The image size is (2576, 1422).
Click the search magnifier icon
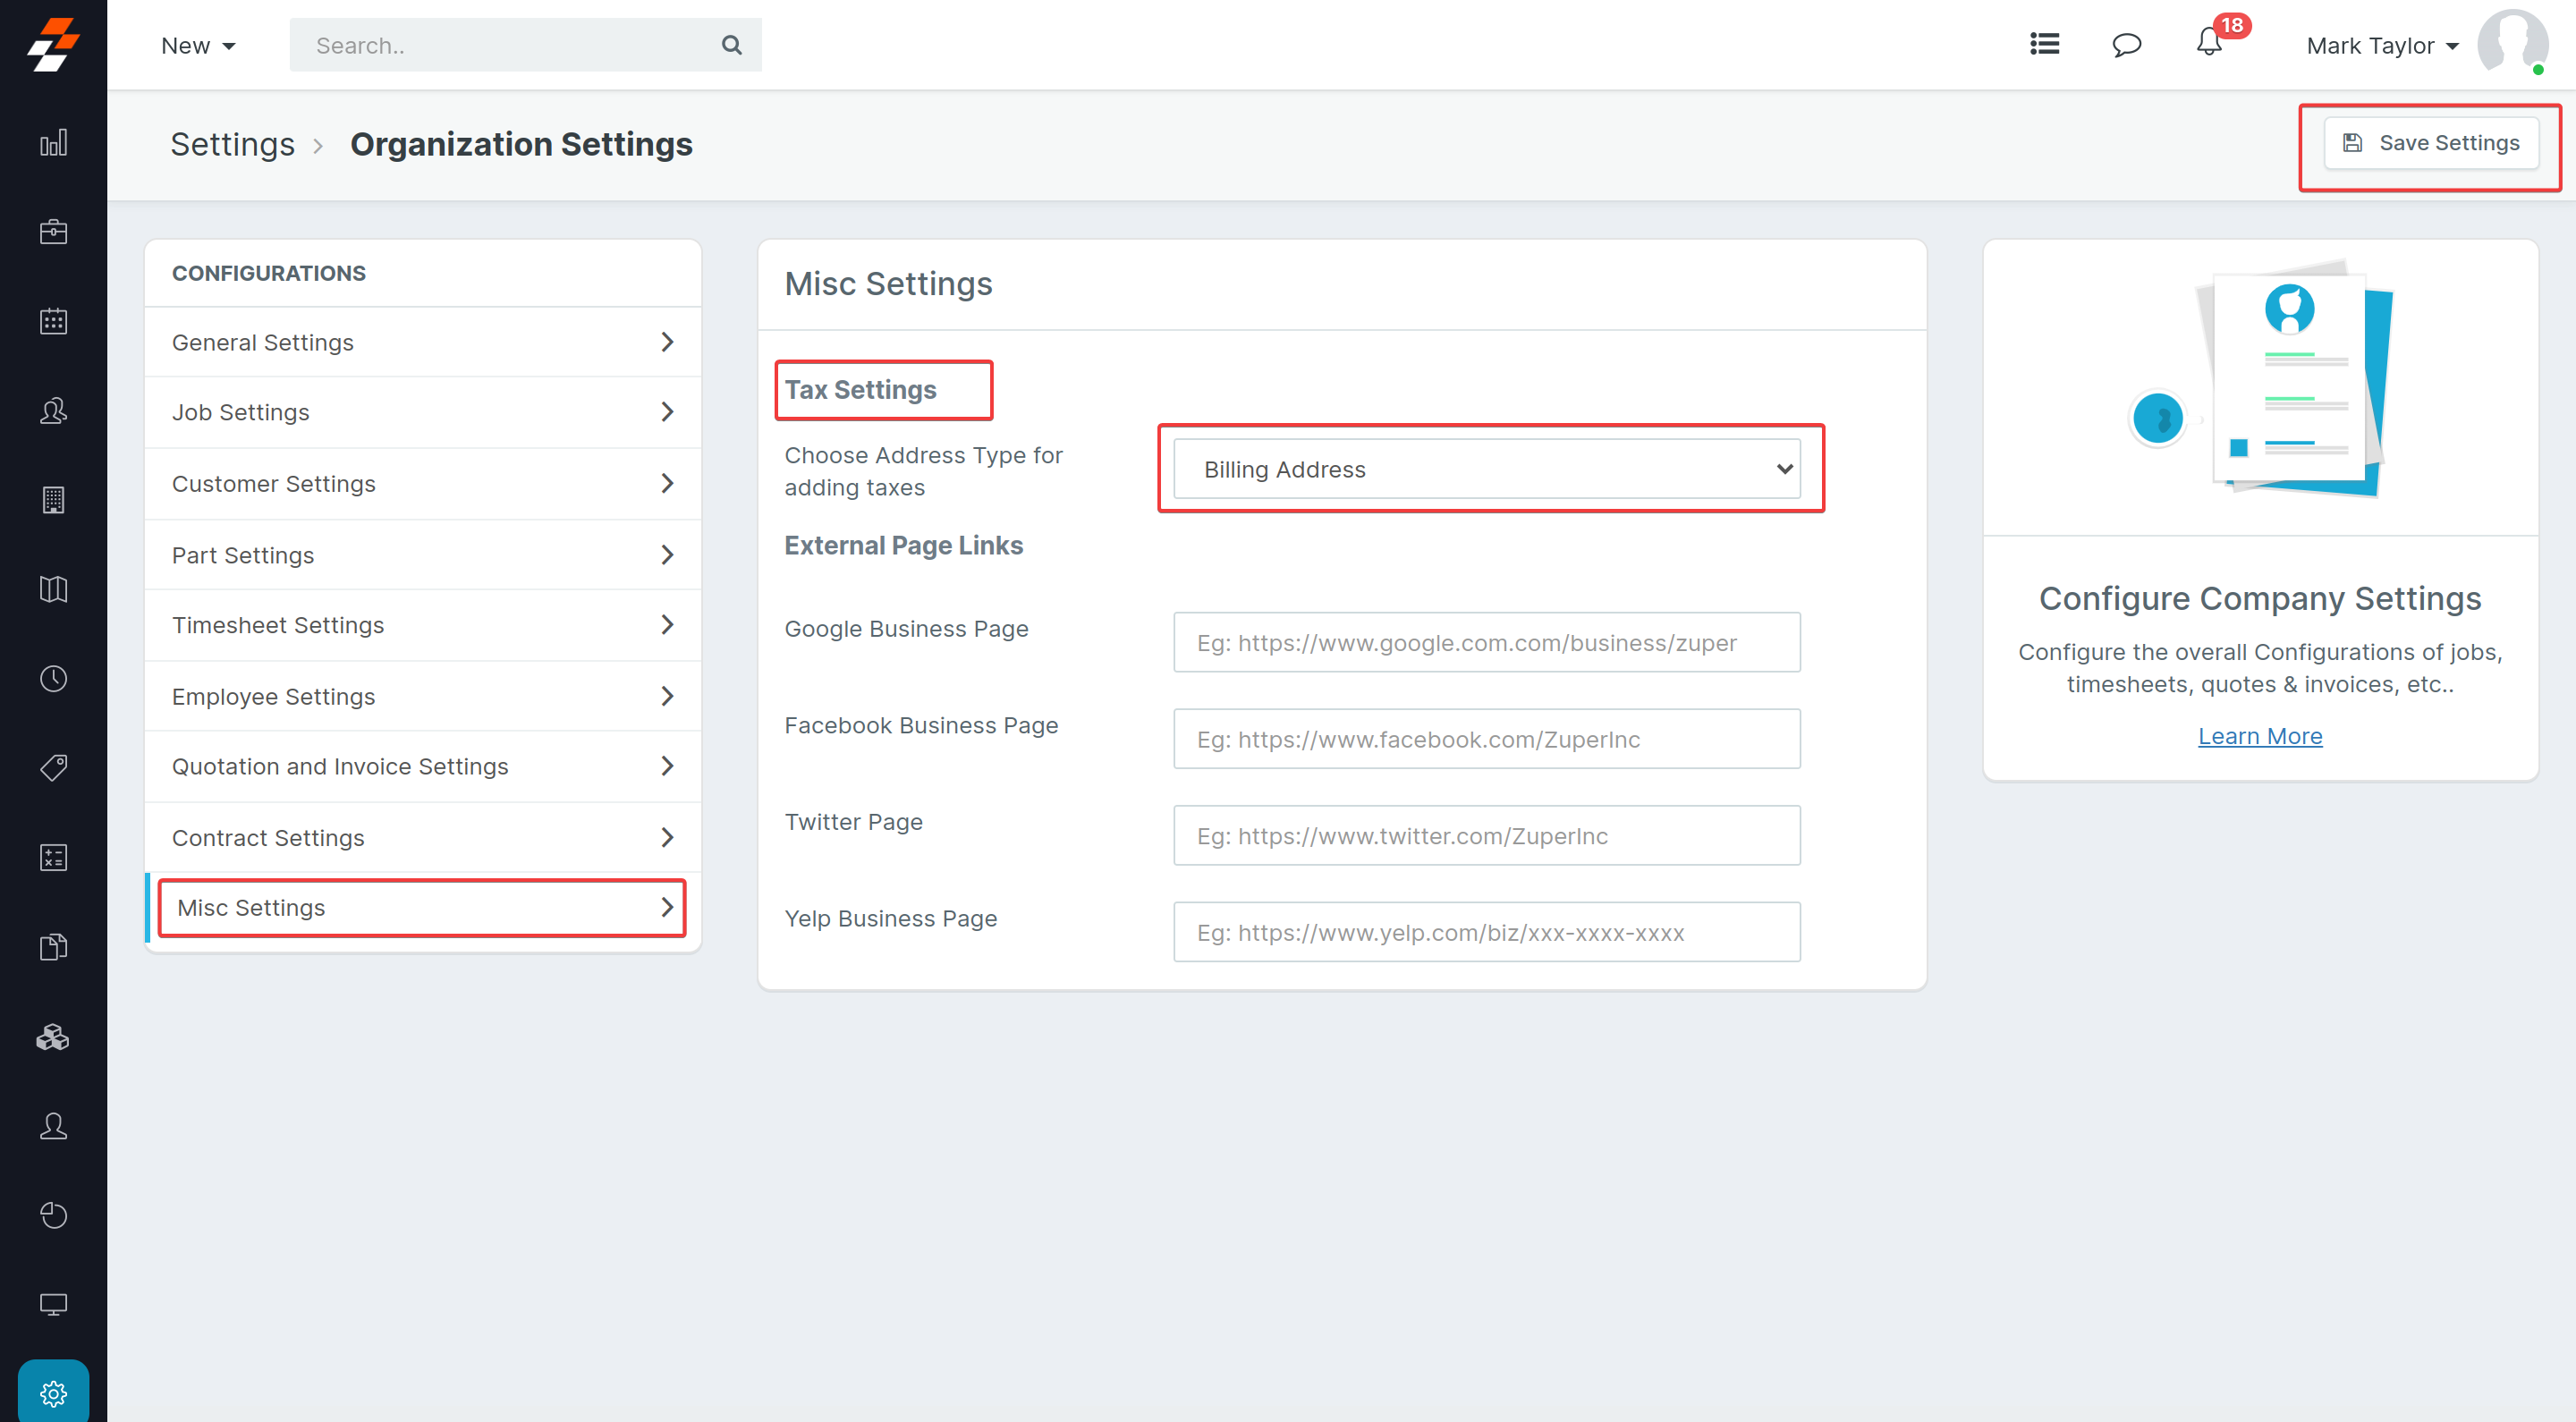click(732, 45)
